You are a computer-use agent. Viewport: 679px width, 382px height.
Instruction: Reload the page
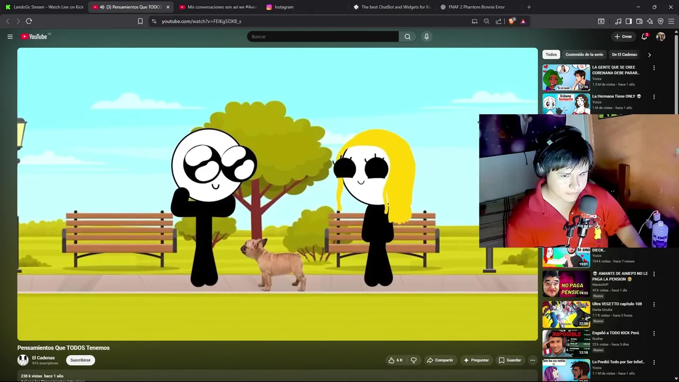click(29, 21)
